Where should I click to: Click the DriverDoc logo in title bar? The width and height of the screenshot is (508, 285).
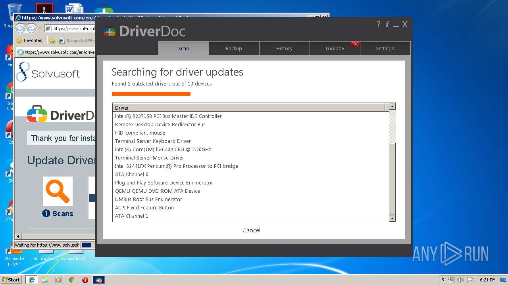[x=144, y=31]
